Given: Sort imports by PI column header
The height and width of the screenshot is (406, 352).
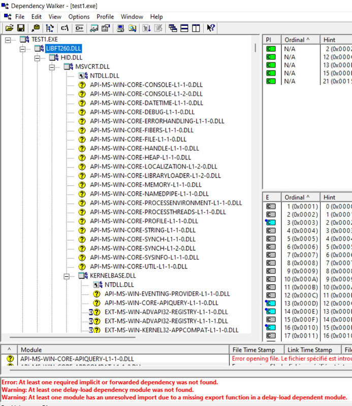Looking at the screenshot, I should tap(272, 40).
